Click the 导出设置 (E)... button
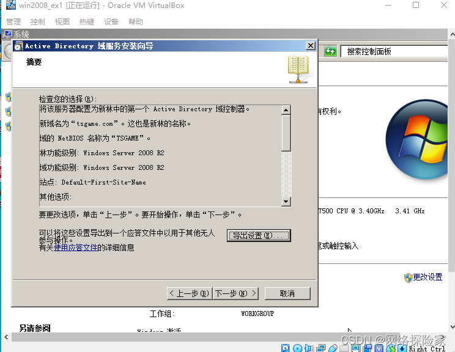Screen dimensions: 455x352 (x=259, y=235)
